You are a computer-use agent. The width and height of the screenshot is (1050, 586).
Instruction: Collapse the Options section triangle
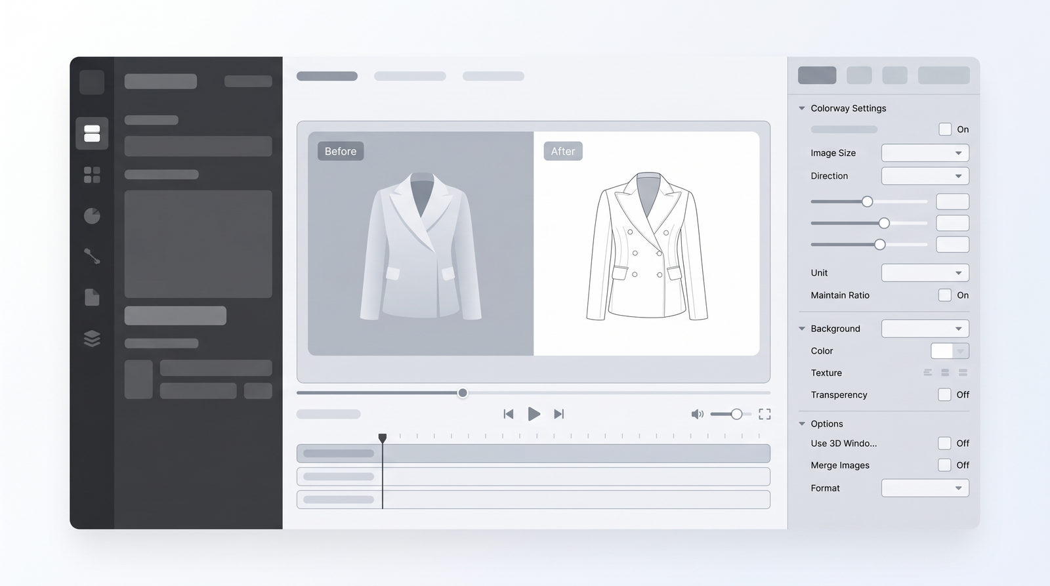802,424
